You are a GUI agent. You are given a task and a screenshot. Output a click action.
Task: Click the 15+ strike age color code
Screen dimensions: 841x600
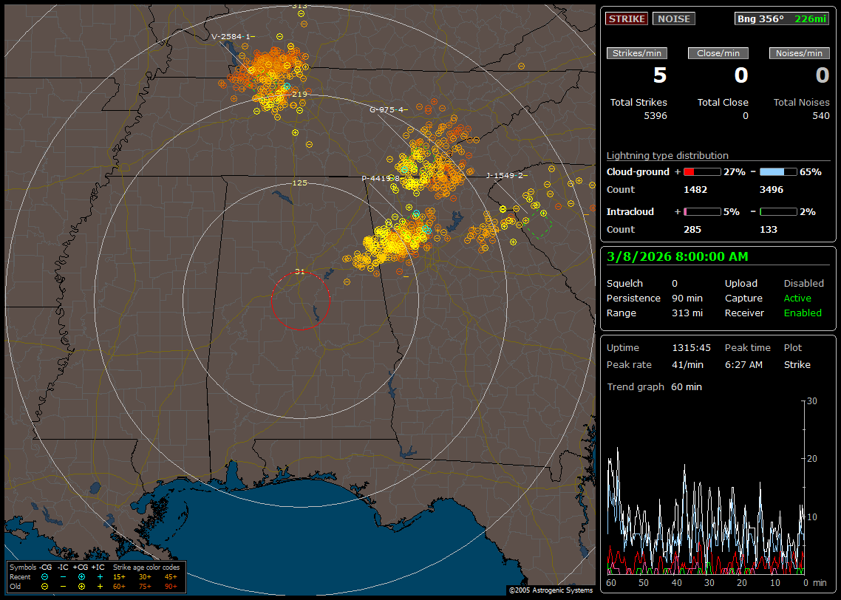(x=119, y=576)
